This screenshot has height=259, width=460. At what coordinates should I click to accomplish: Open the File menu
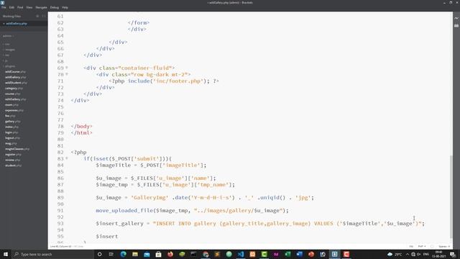click(x=4, y=7)
